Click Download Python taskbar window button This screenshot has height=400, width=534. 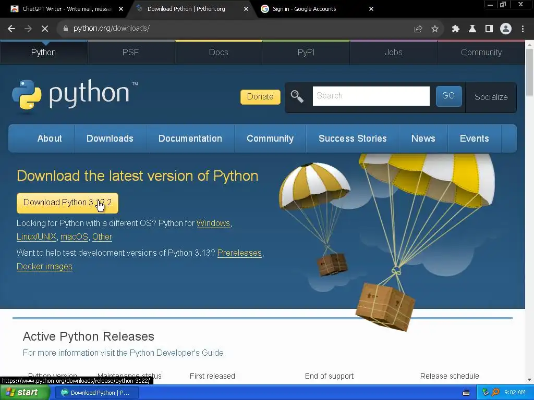coord(97,393)
